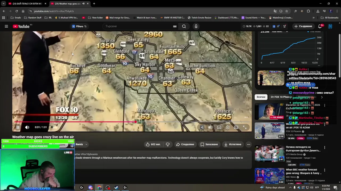Open Steam from the taskbar
Image resolution: width=341 pixels, height=191 pixels.
[116, 188]
